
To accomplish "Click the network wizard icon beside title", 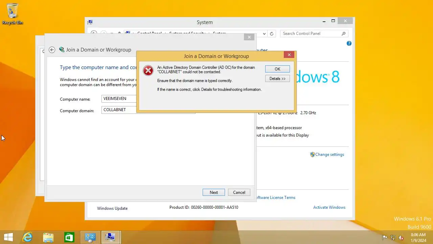I will pyautogui.click(x=62, y=49).
